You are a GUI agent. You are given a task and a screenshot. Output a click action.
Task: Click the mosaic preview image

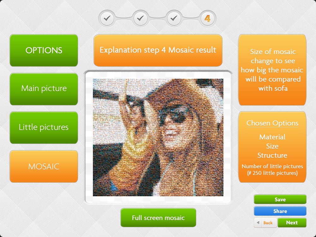coord(158,137)
